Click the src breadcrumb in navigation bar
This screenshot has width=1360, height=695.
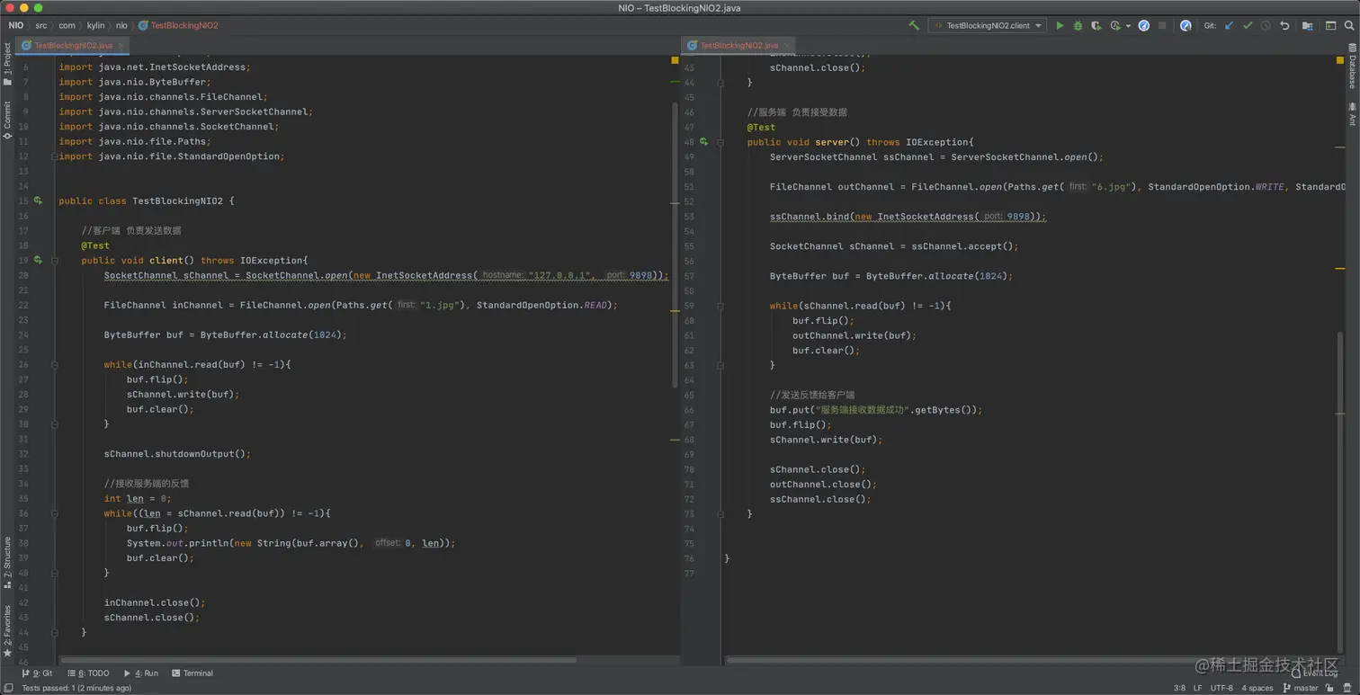(x=41, y=26)
